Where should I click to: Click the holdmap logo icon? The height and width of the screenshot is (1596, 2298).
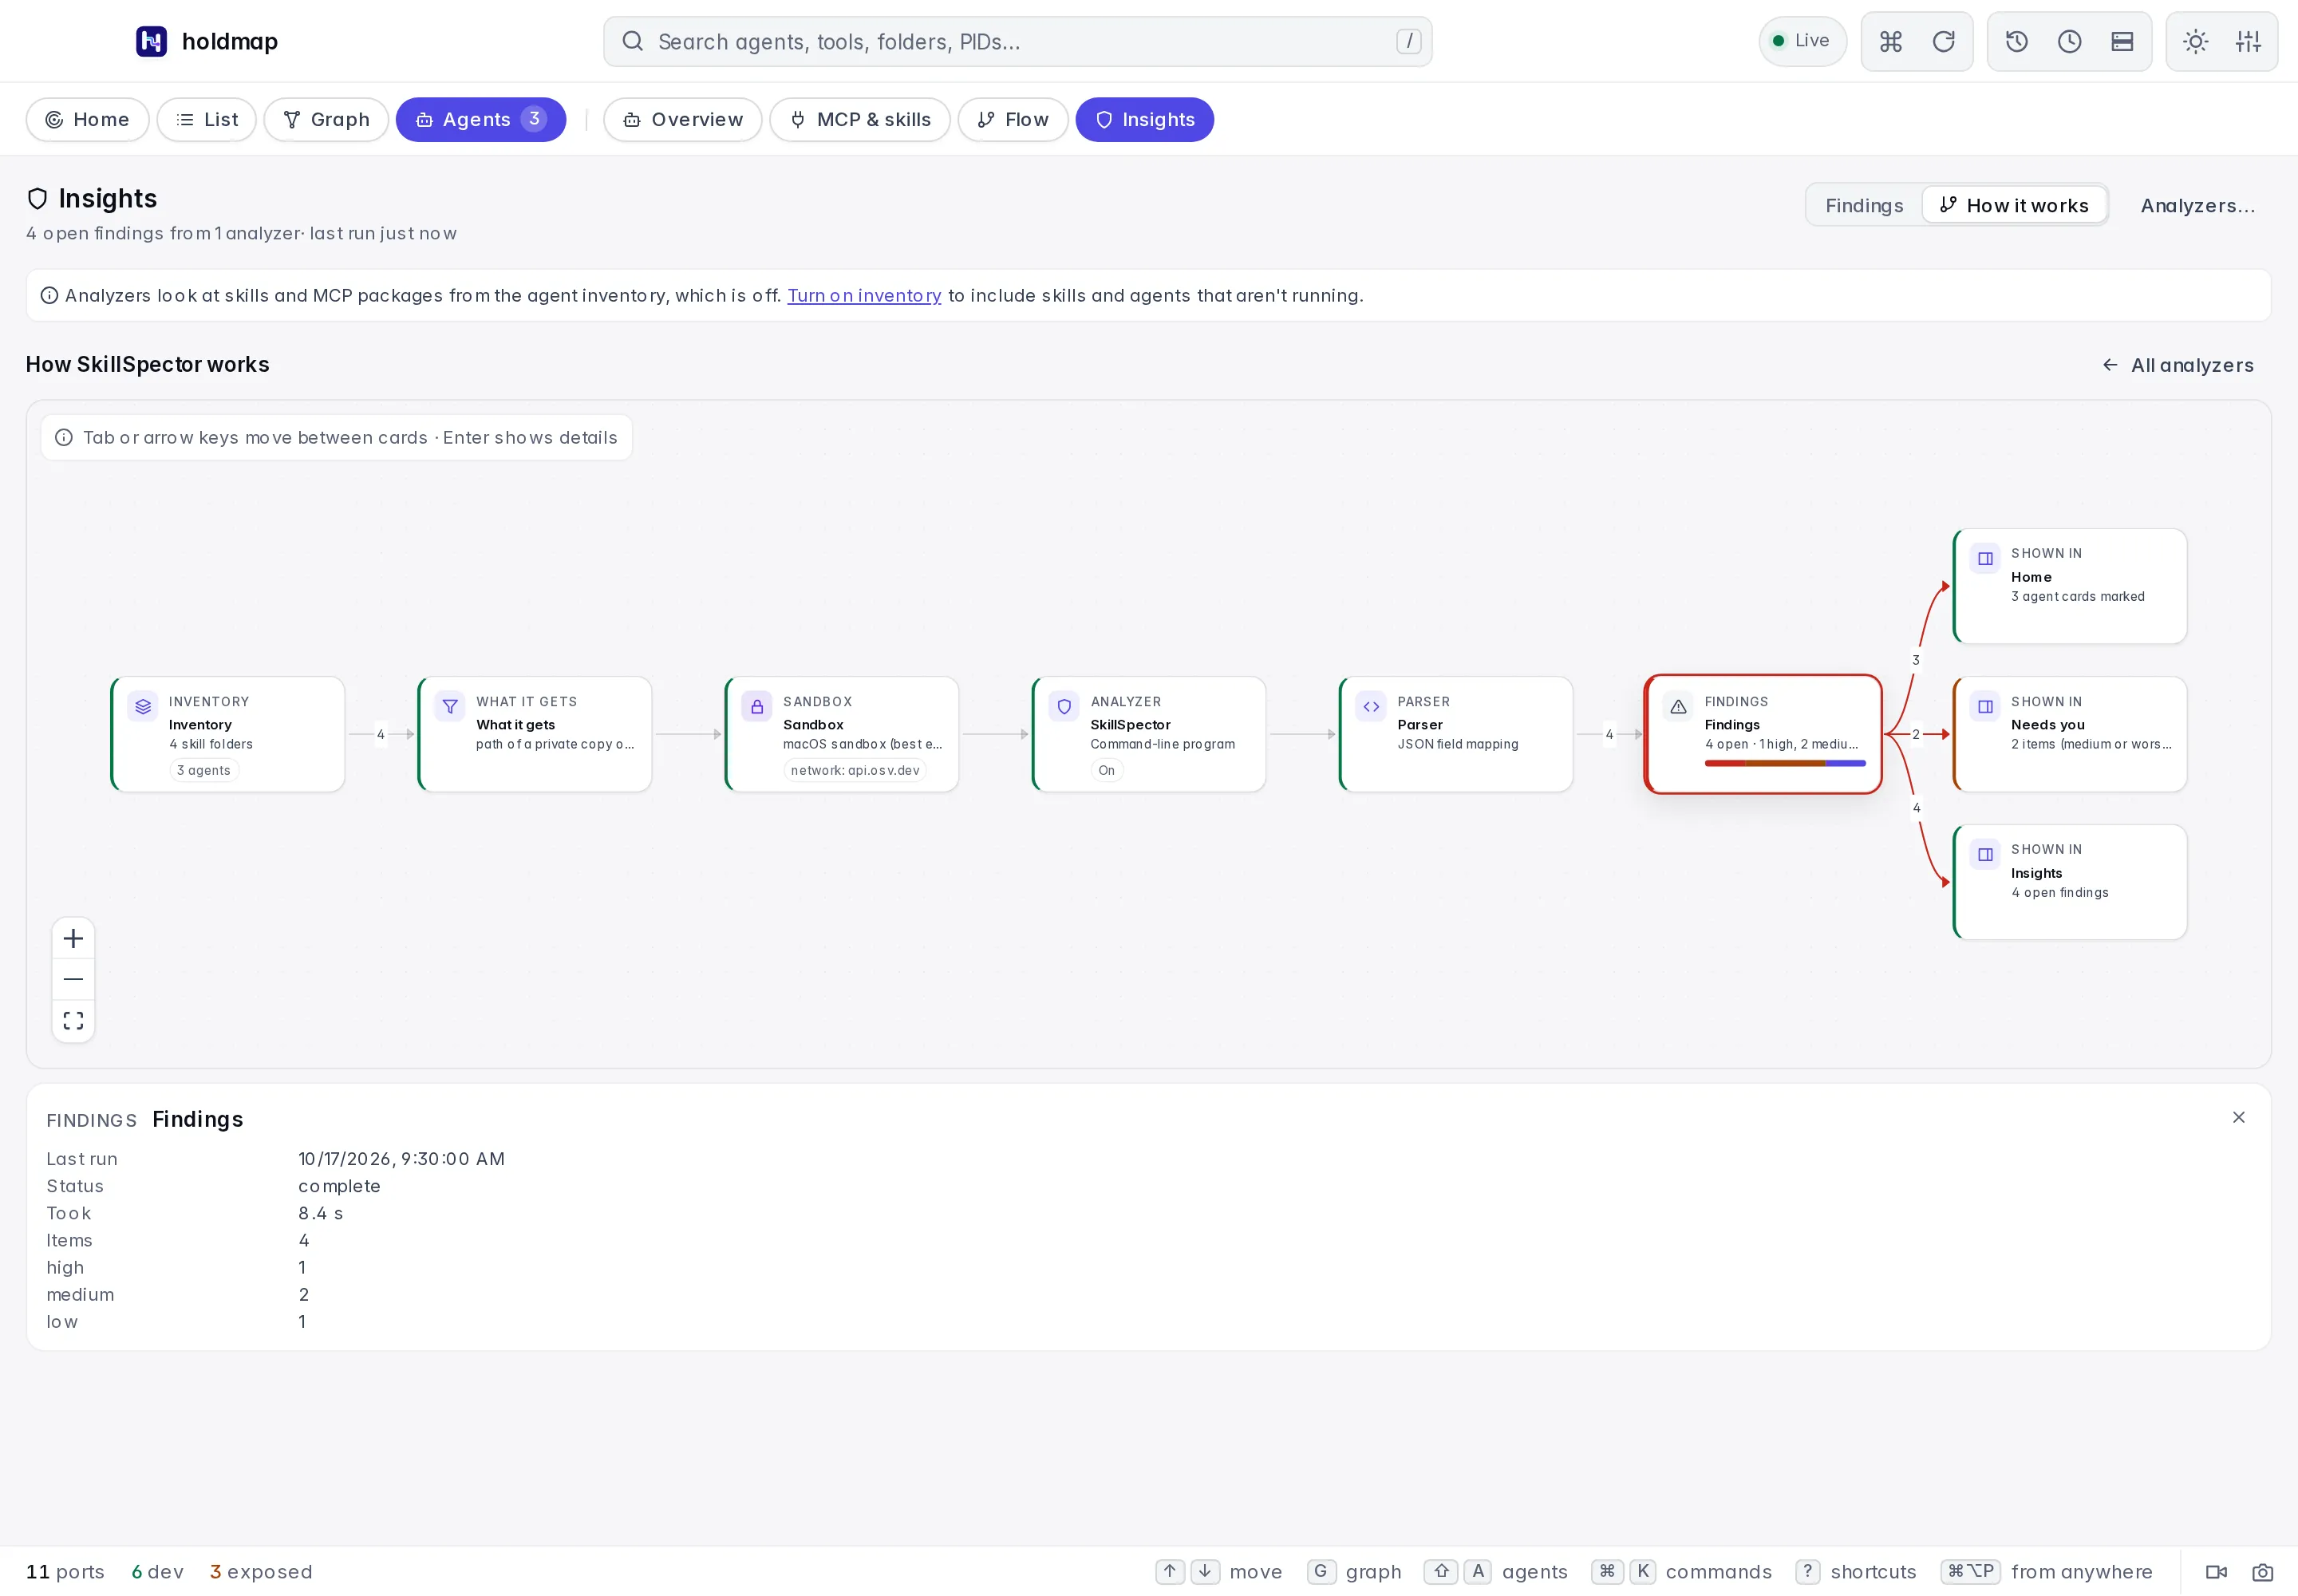(x=151, y=41)
